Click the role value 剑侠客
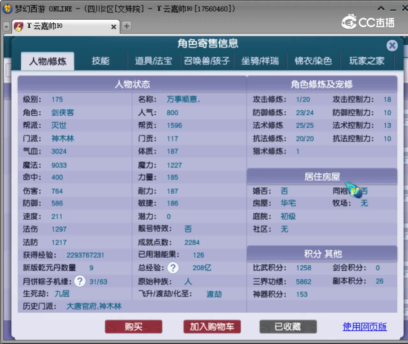The width and height of the screenshot is (408, 344). click(63, 112)
